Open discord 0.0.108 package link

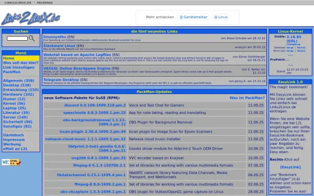tap(95, 105)
